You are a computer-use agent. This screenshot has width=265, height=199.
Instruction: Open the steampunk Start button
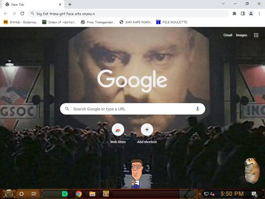coord(9,194)
